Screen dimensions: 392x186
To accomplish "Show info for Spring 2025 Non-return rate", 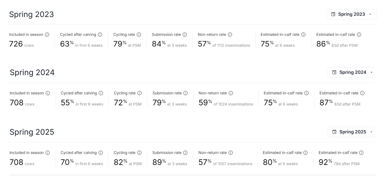I will (231, 153).
